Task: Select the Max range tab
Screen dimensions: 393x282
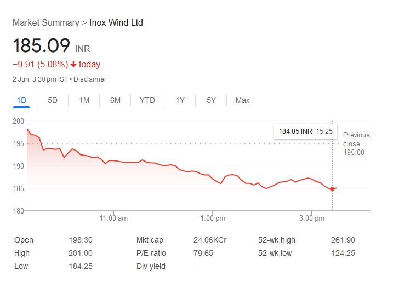Action: coord(242,100)
